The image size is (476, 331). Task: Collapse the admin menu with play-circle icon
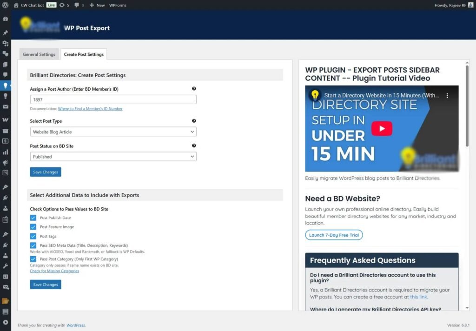(x=5, y=322)
